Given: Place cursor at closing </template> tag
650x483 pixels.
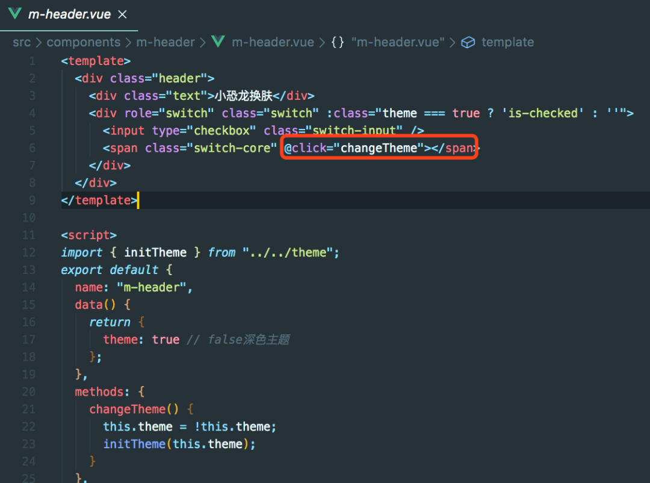Looking at the screenshot, I should (99, 201).
